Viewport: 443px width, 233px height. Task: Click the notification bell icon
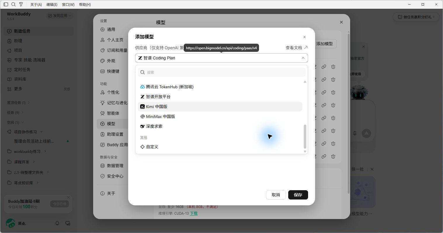point(57,223)
